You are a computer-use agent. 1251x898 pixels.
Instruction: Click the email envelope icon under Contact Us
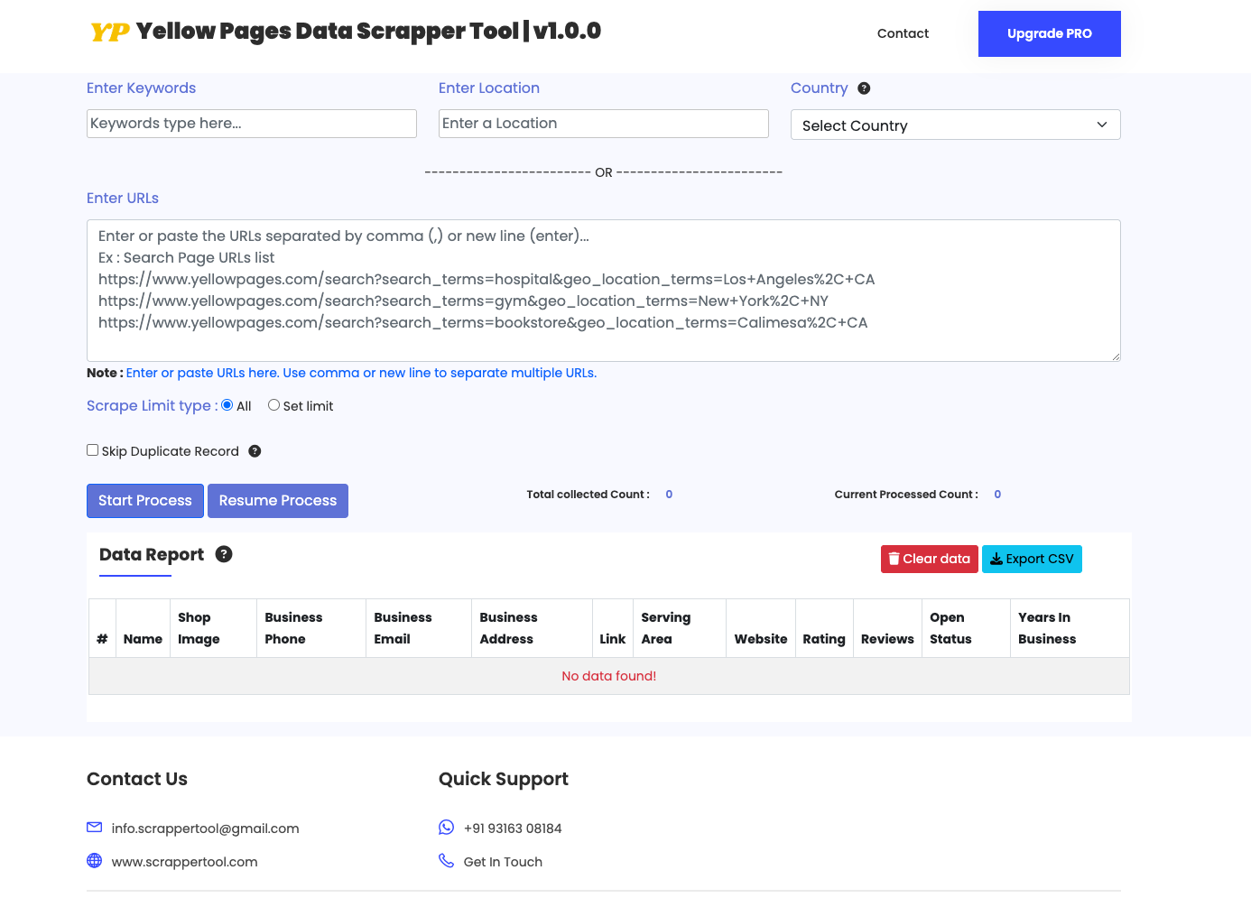[x=94, y=827]
